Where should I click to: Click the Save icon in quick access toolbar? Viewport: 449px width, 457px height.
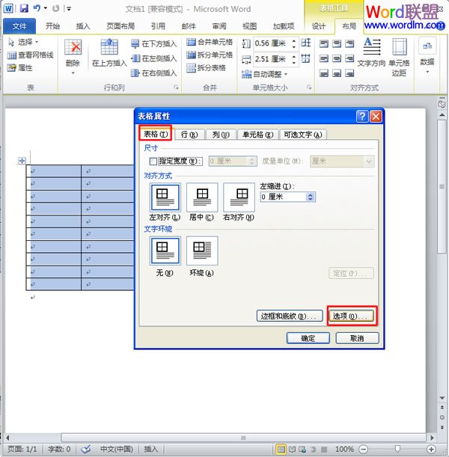click(24, 8)
